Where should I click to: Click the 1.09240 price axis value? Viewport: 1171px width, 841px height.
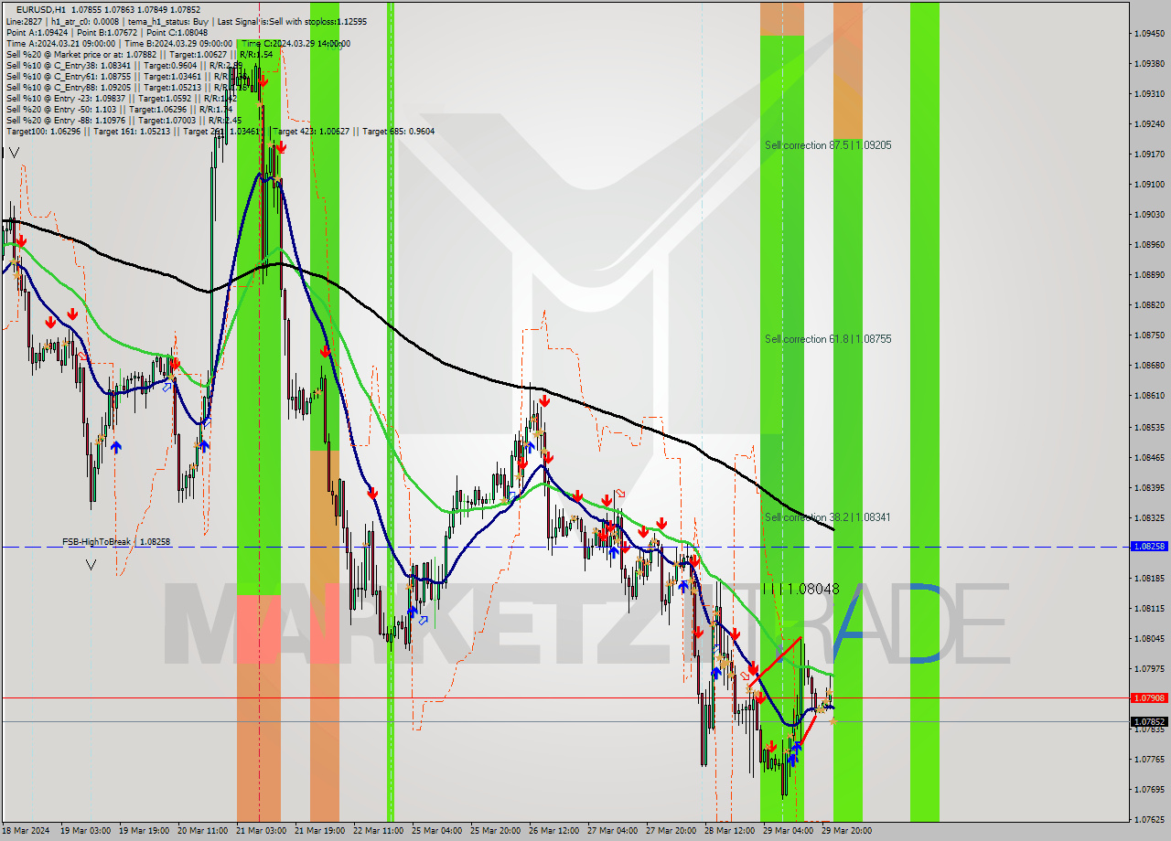tap(1149, 123)
